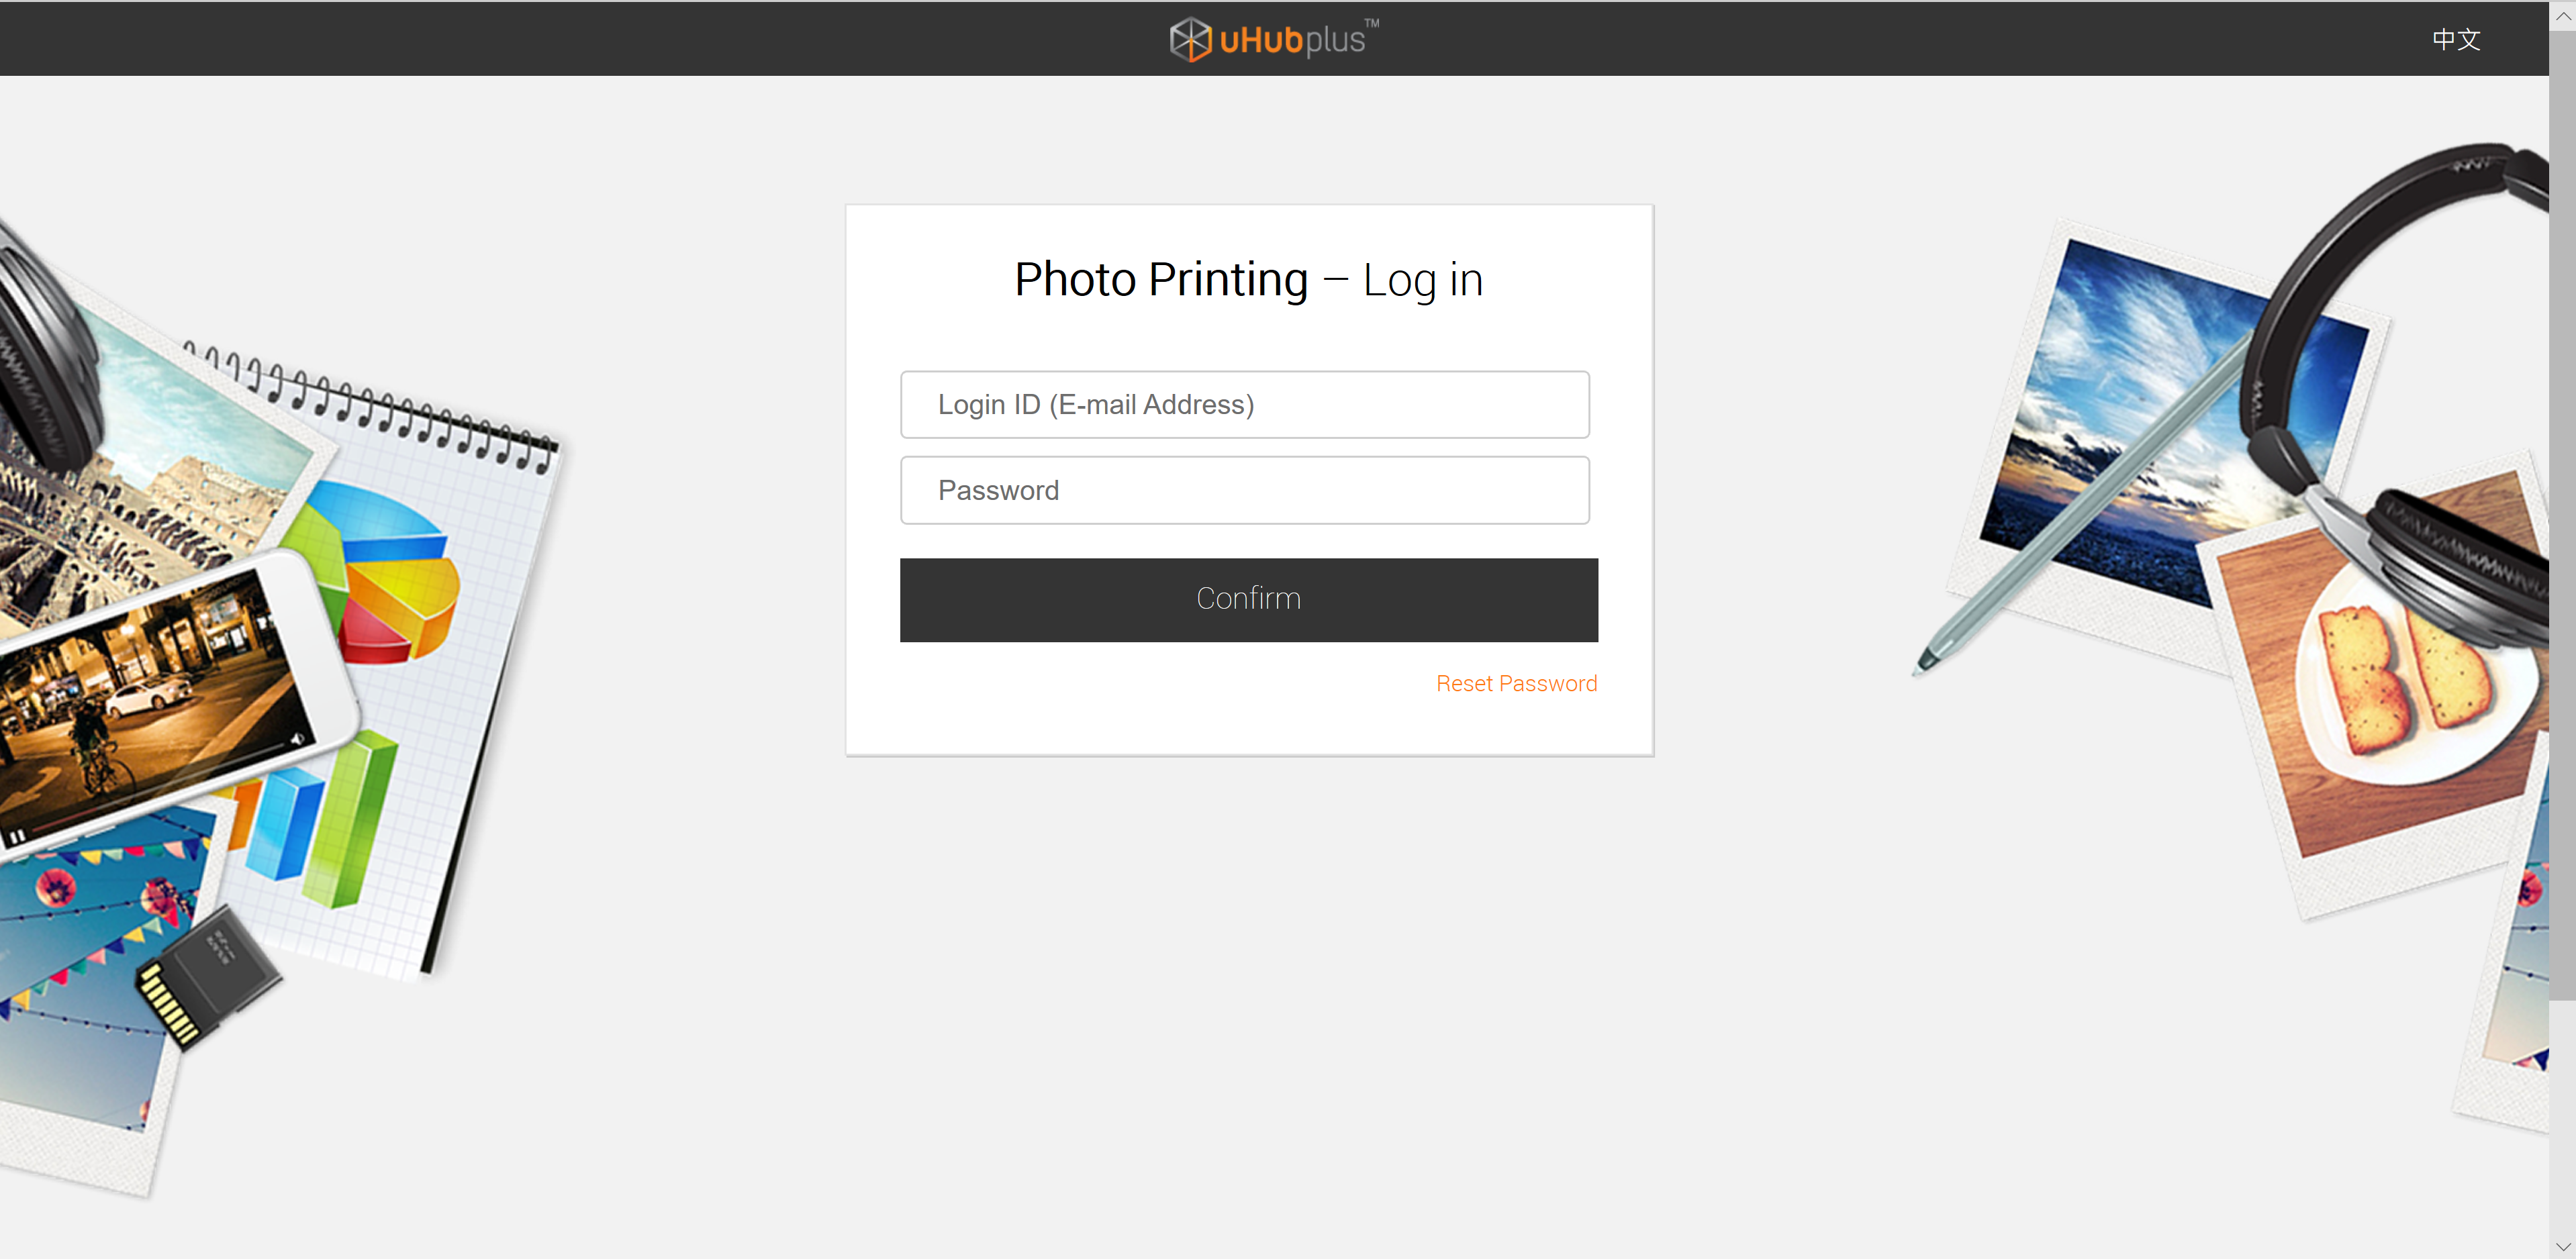
Task: Switch language to 中文
Action: point(2456,39)
